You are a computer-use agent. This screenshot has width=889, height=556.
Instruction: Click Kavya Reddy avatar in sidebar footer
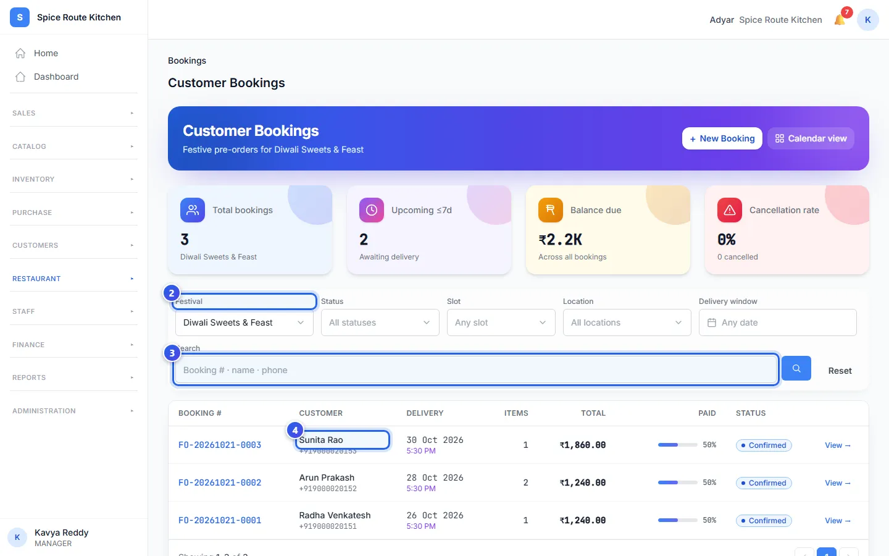coord(17,537)
